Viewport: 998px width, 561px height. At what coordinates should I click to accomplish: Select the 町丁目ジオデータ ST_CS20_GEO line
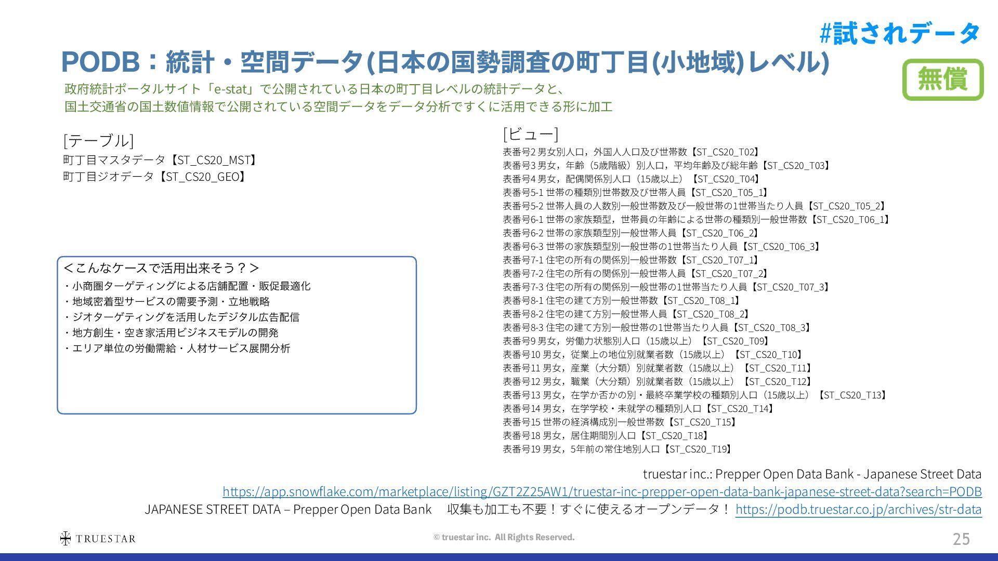pos(154,177)
